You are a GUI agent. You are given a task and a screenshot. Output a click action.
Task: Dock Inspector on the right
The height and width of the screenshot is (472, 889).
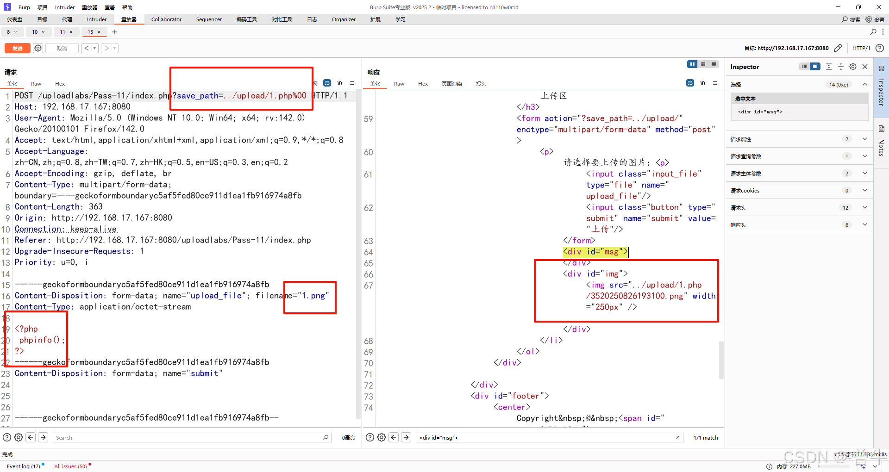click(x=815, y=67)
